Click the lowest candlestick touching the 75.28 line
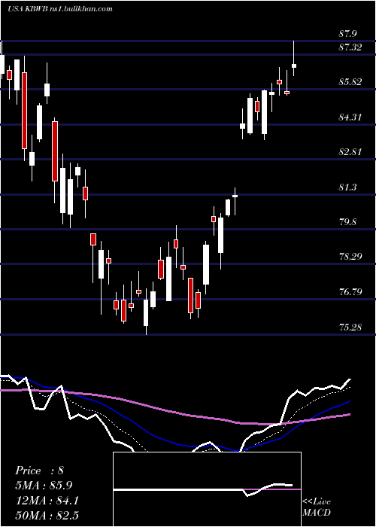The width and height of the screenshot is (376, 527). click(x=146, y=312)
